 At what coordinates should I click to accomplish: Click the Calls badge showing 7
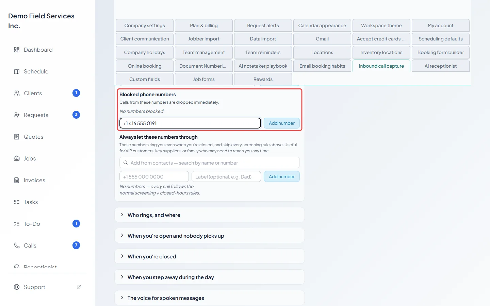[76, 245]
